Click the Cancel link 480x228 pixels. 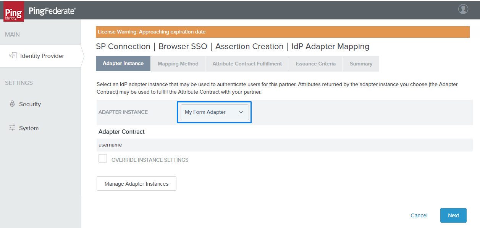[x=419, y=215]
